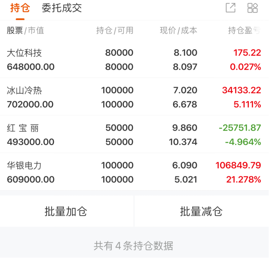The height and width of the screenshot is (258, 269).
Task: Select cost price 8.097
Action: [185, 67]
